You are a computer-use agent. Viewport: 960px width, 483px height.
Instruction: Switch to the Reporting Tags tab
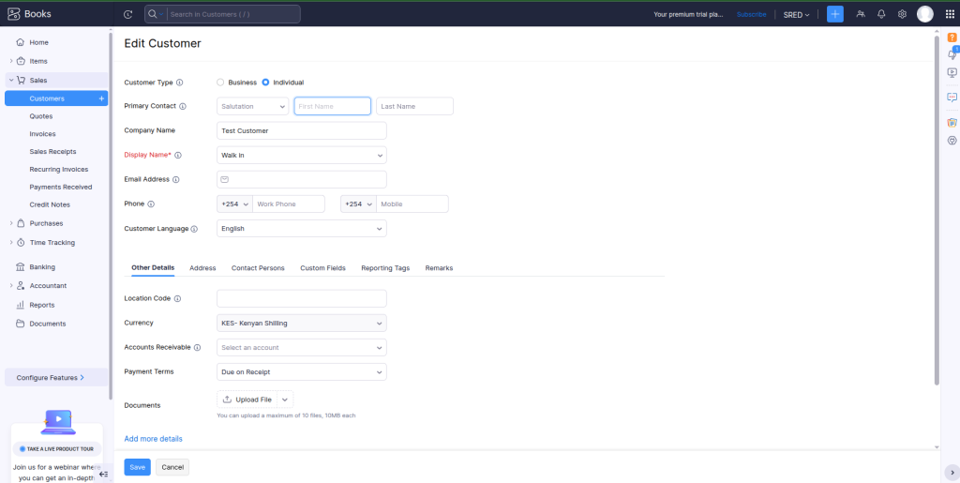[x=385, y=268]
